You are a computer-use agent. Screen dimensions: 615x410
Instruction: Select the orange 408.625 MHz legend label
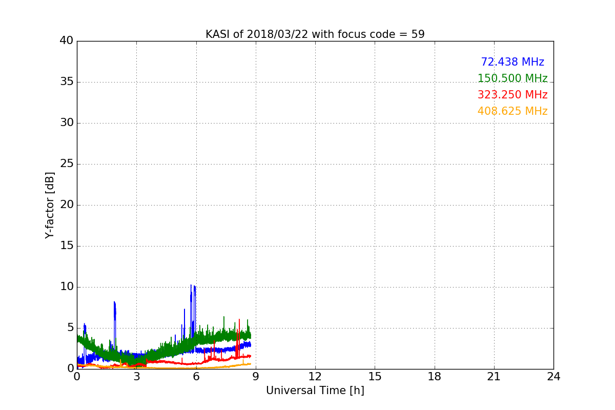pos(512,111)
